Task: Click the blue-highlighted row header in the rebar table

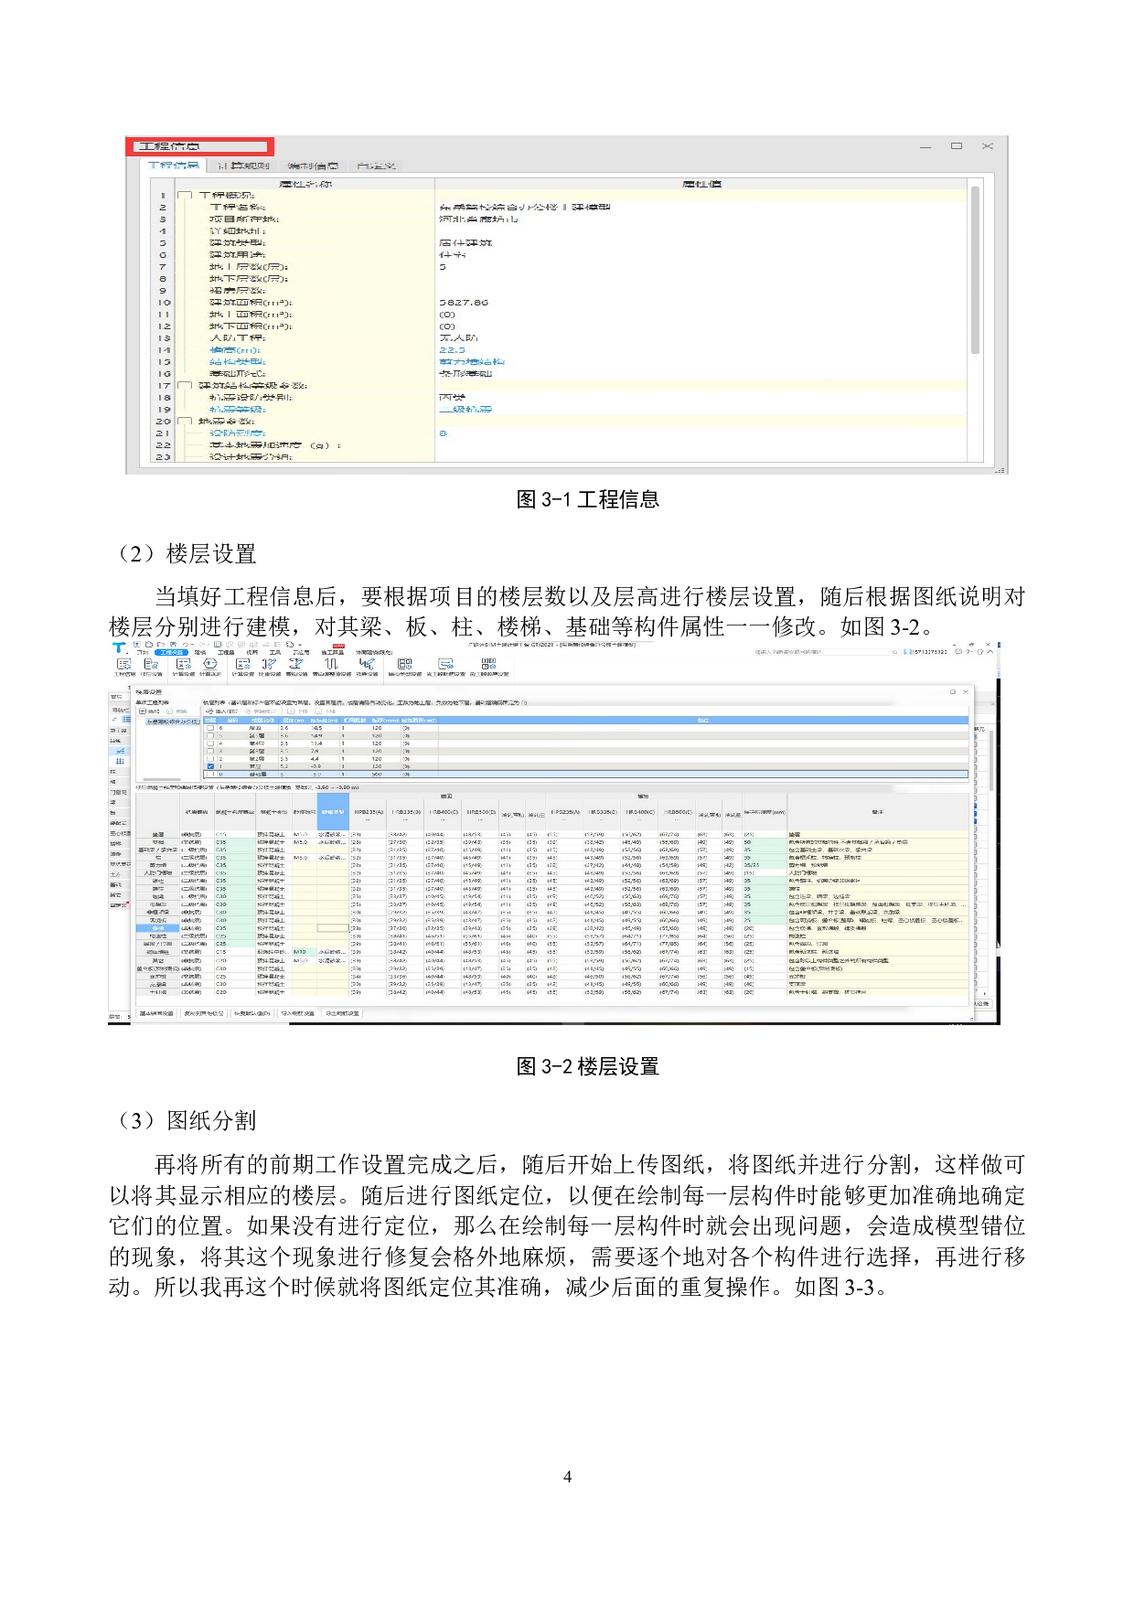Action: [x=158, y=927]
